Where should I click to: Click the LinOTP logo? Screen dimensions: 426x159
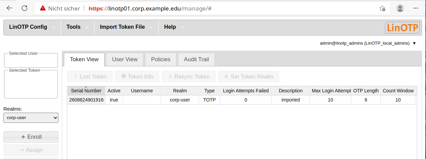coord(402,27)
